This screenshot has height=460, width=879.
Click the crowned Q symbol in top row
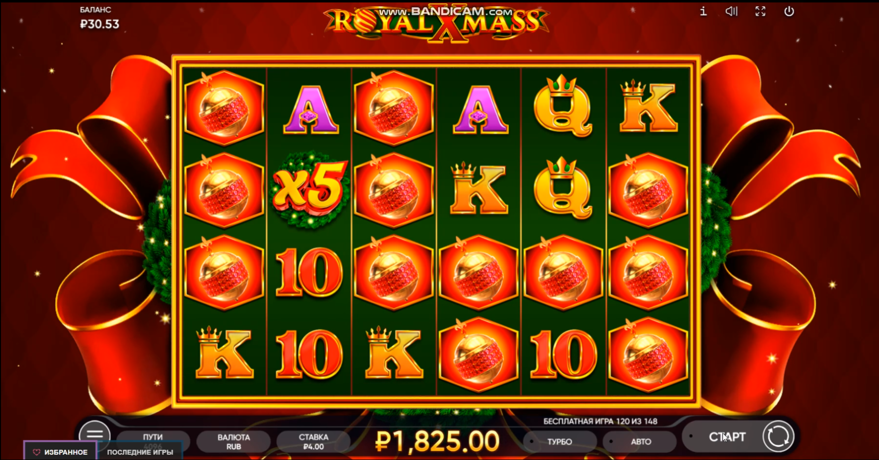pos(563,106)
